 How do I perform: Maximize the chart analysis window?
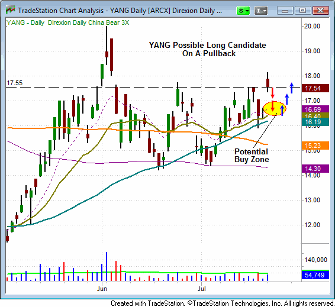click(302, 11)
